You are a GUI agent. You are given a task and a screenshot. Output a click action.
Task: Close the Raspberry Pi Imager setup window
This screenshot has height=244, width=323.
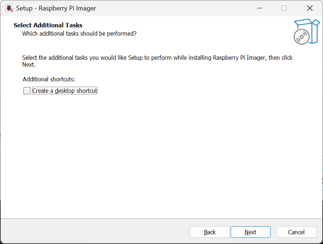(x=309, y=8)
